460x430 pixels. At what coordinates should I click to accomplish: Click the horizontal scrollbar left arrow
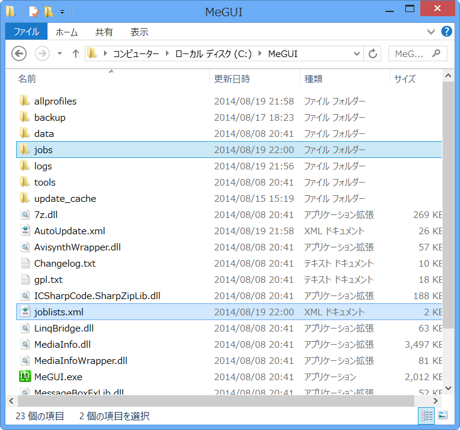(11, 401)
